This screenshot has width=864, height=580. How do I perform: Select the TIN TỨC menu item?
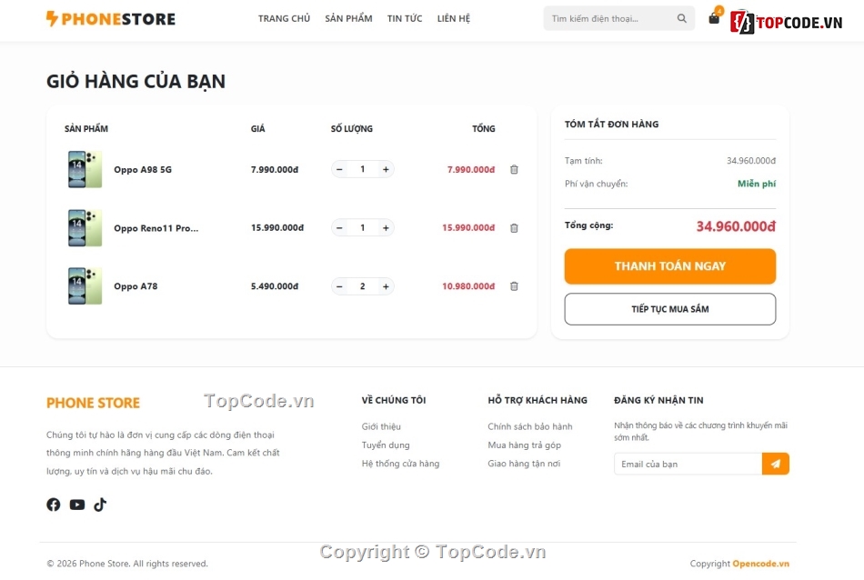pos(404,18)
